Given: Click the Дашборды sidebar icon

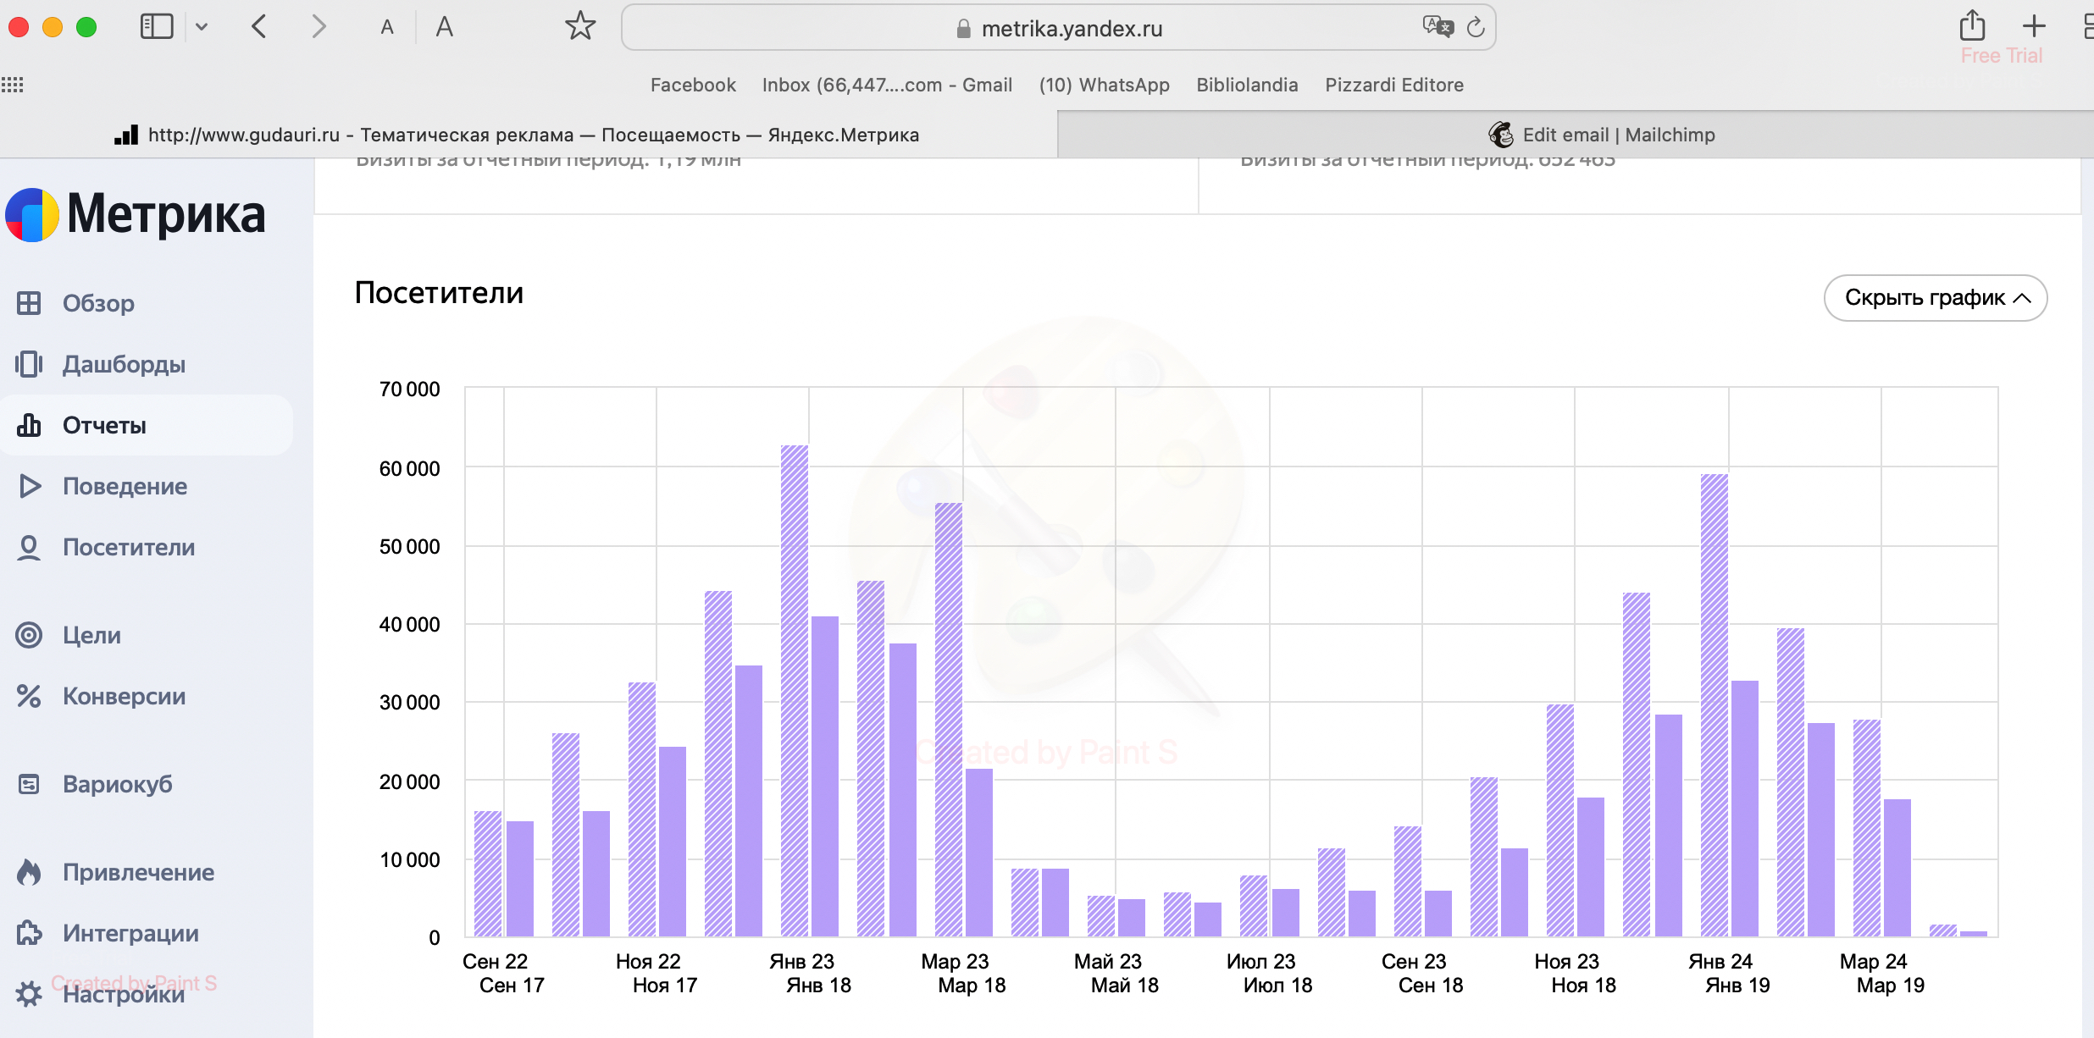Looking at the screenshot, I should (29, 364).
